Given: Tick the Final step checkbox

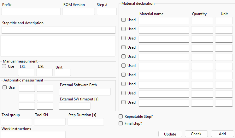Looking at the screenshot, I should coord(120,123).
